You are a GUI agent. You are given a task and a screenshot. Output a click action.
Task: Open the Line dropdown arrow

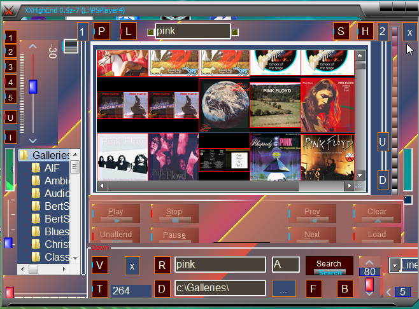[395, 266]
